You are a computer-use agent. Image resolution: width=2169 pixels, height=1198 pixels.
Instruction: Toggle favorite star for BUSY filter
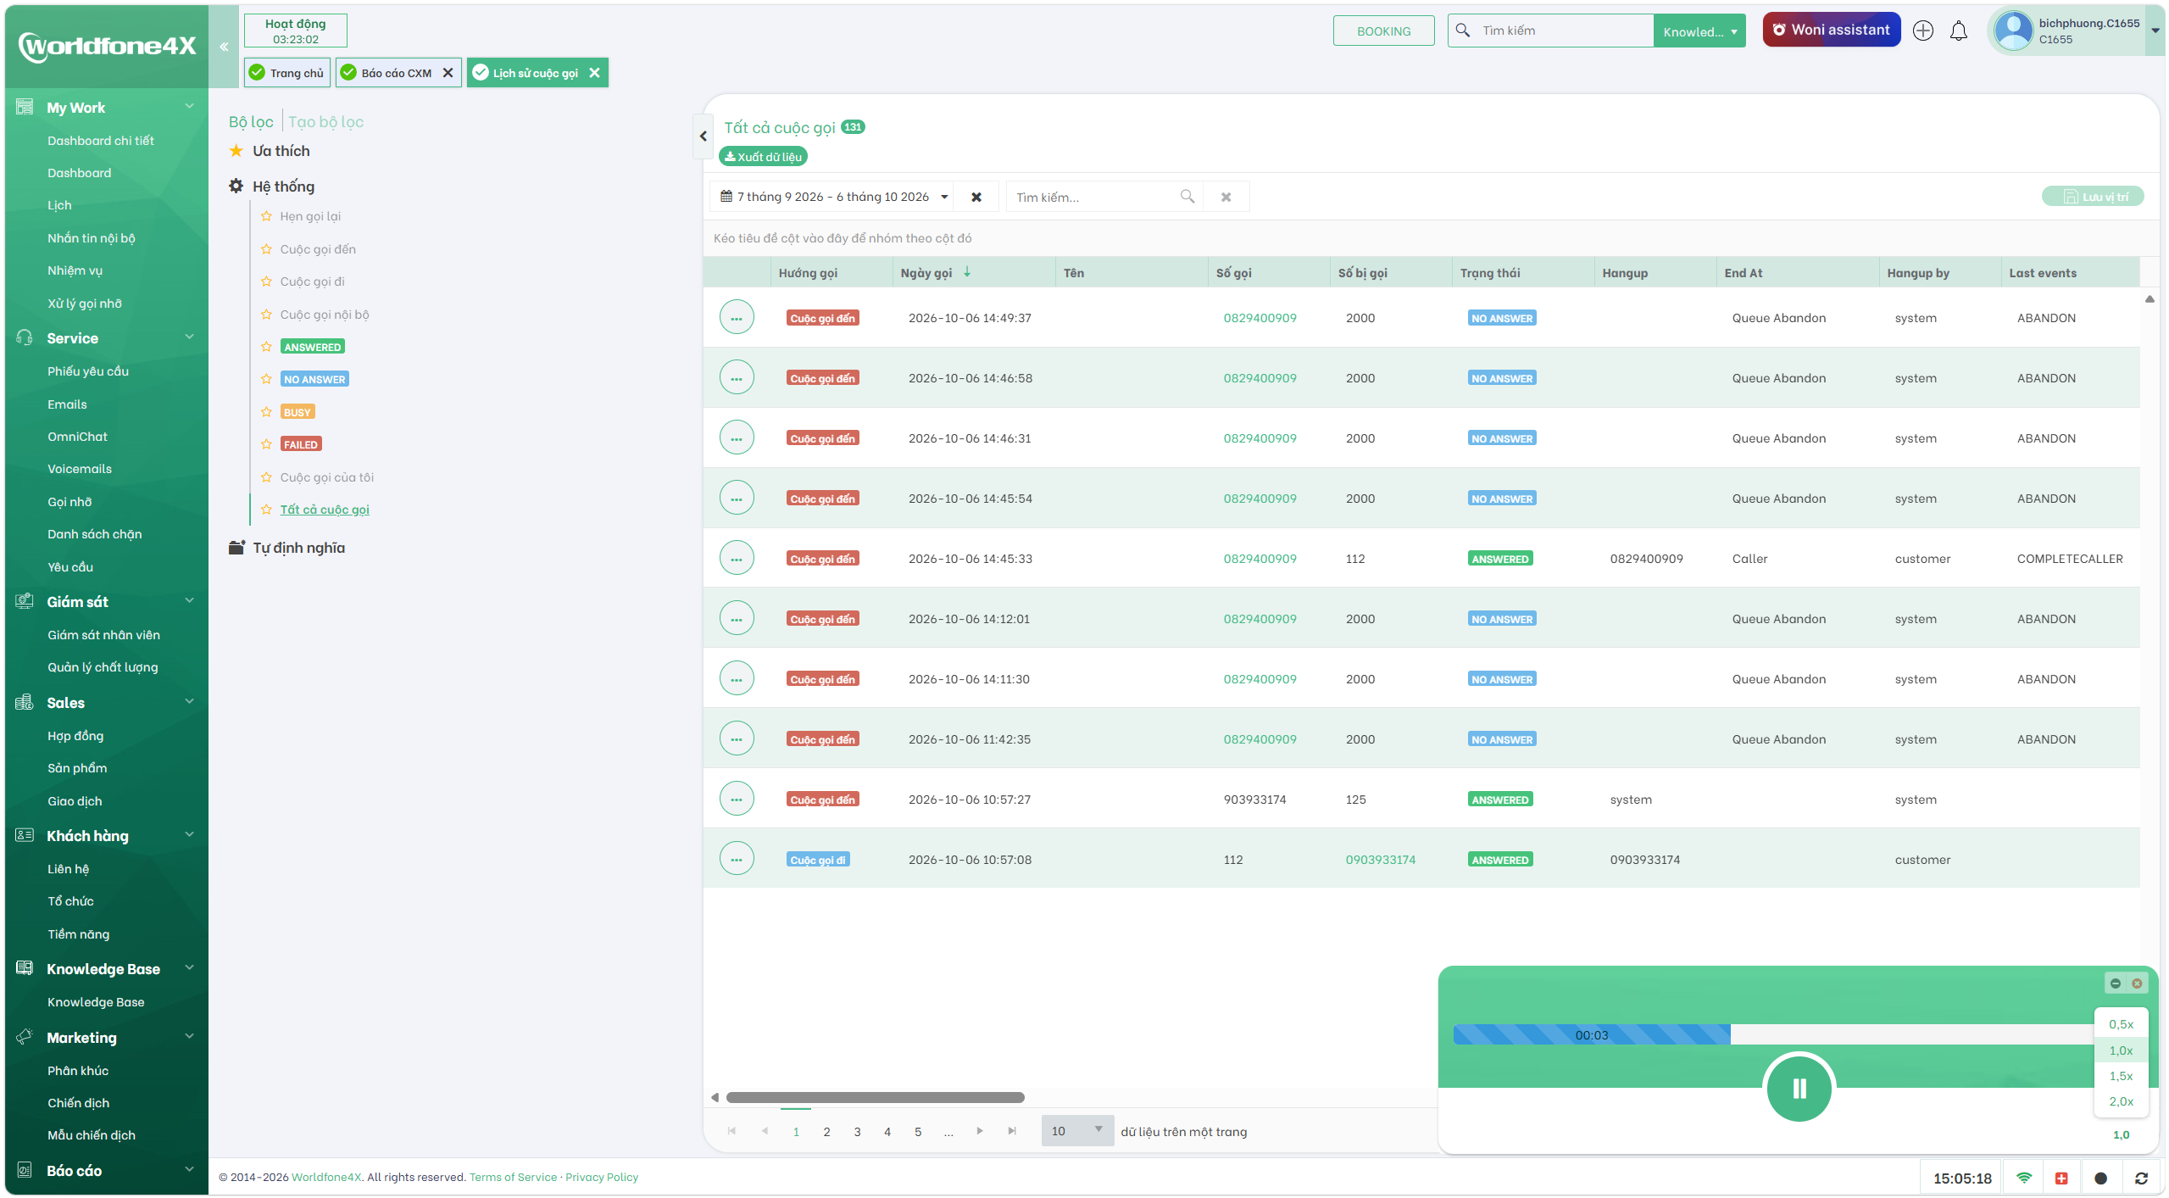point(266,412)
